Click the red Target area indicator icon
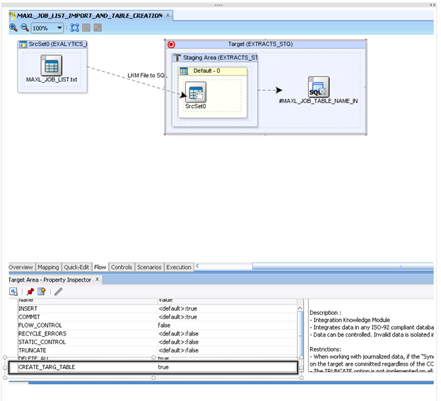 [x=171, y=44]
